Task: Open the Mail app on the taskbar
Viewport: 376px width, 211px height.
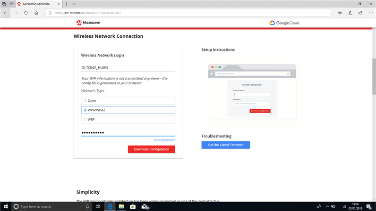Action: pyautogui.click(x=145, y=206)
